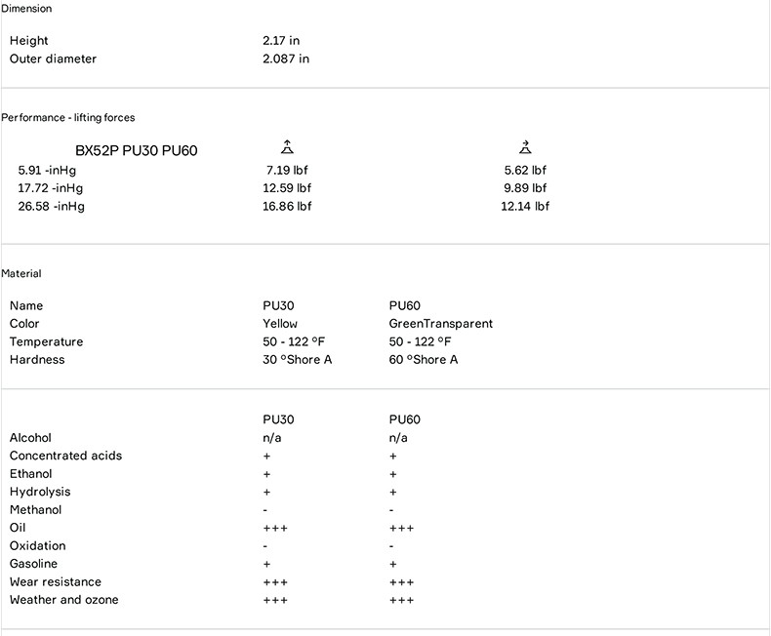Screen dimensions: 771x636
Task: Click the Performance - lifting forces heading
Action: point(68,118)
